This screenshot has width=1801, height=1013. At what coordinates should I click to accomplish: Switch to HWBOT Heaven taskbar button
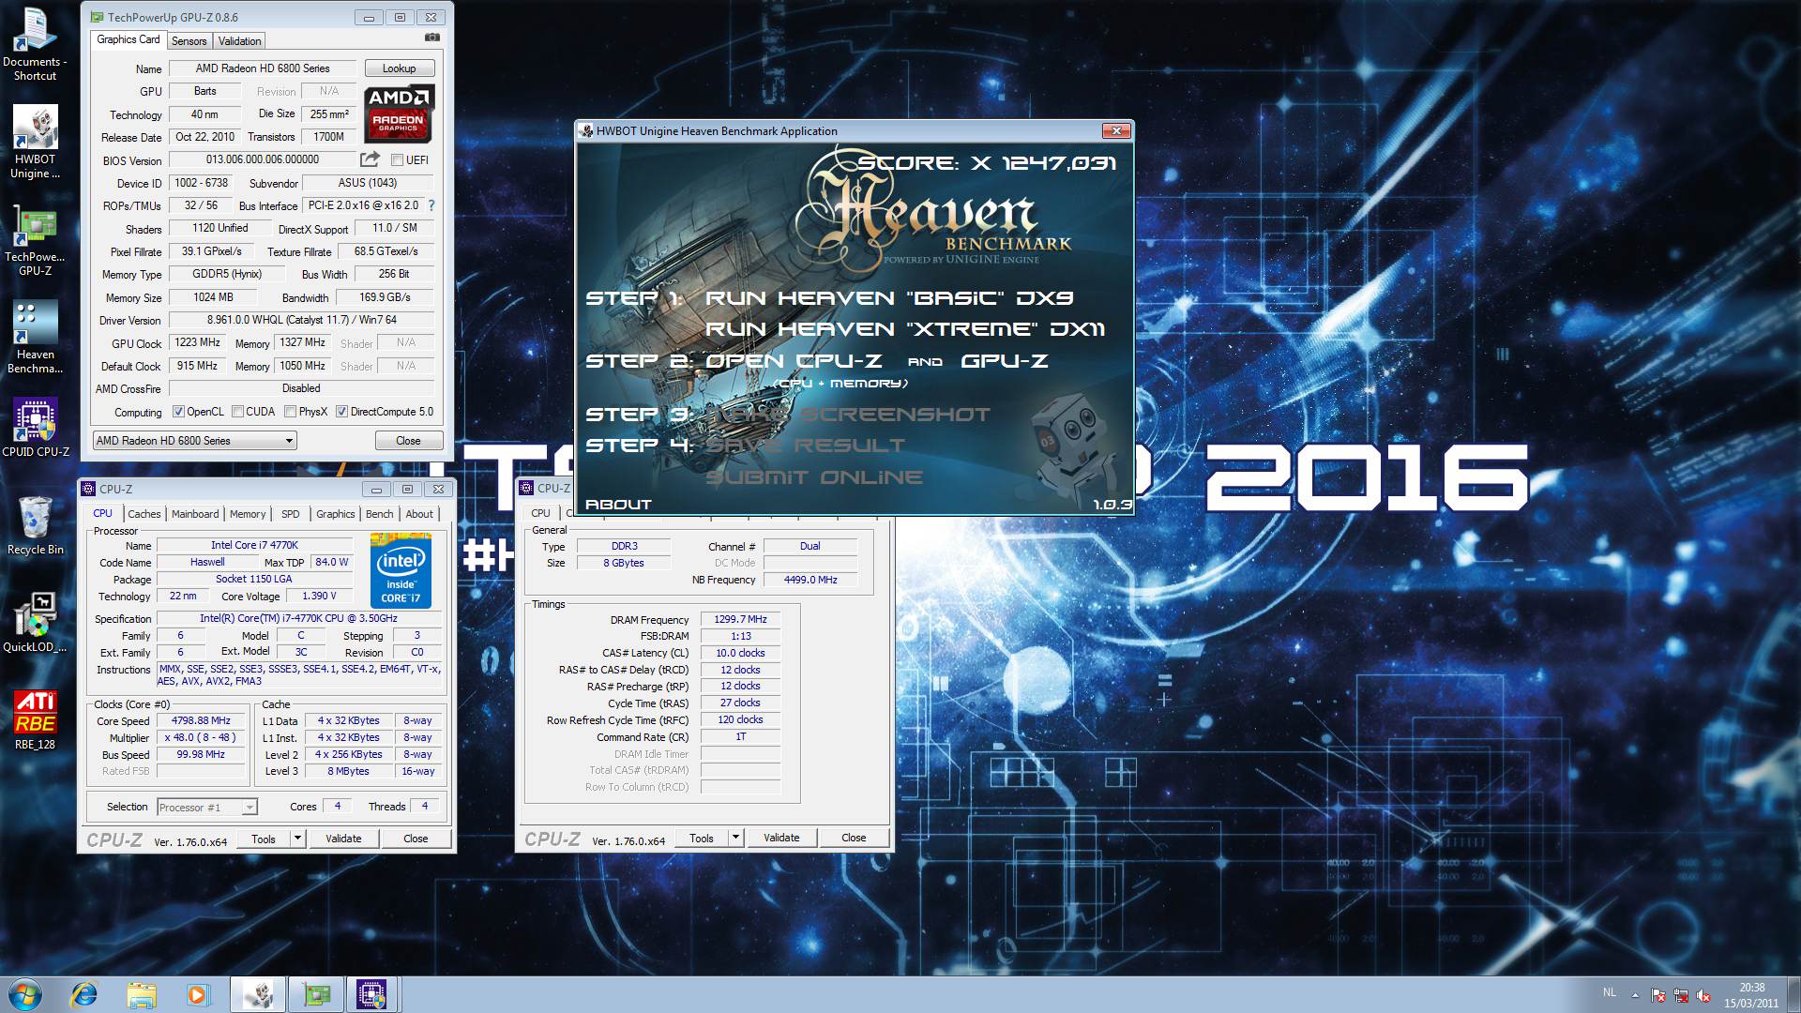coord(258,994)
